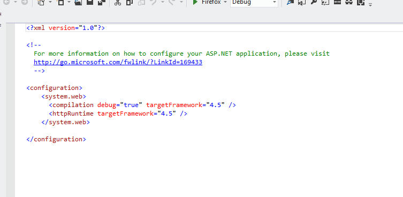
Task: Click the Find in Files magnifier icon
Action: click(x=290, y=2)
